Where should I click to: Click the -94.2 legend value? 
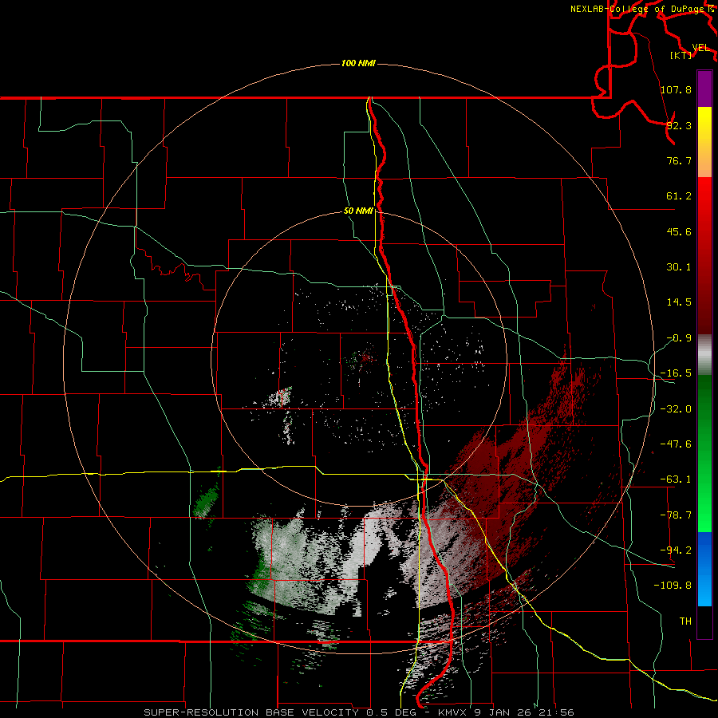[676, 550]
